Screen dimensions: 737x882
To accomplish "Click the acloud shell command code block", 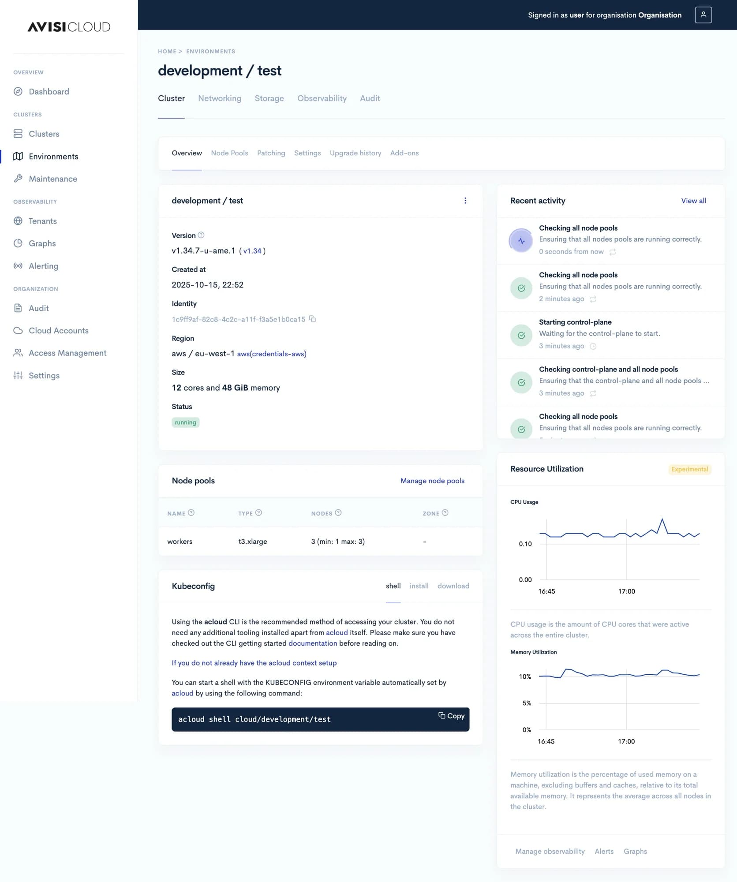I will [320, 719].
